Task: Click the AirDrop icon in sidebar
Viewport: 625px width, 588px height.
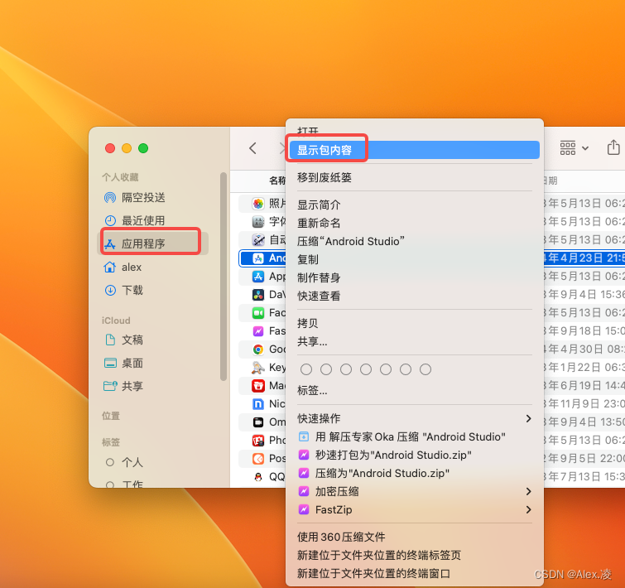Action: pos(110,197)
